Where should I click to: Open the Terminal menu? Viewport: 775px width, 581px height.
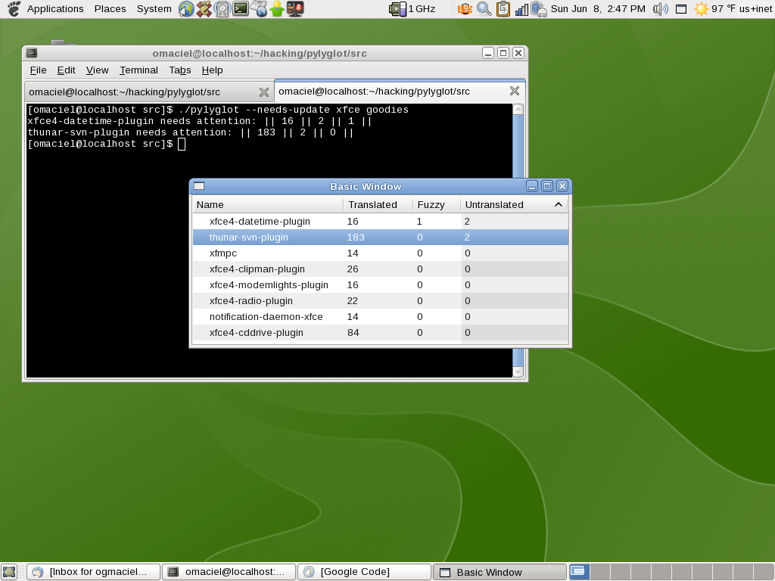point(139,70)
